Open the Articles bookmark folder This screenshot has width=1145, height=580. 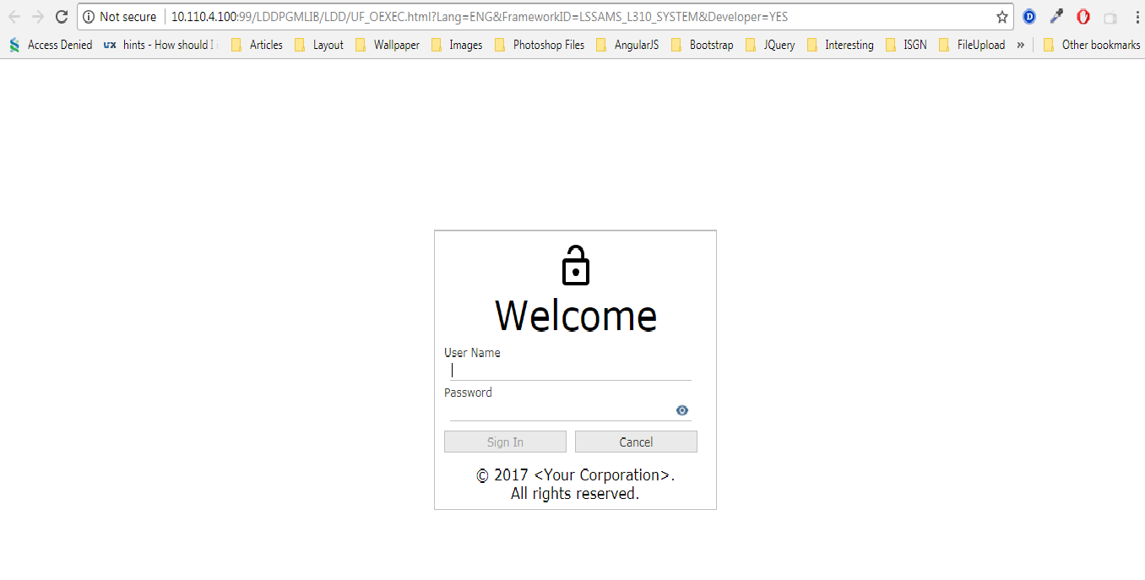tap(257, 45)
